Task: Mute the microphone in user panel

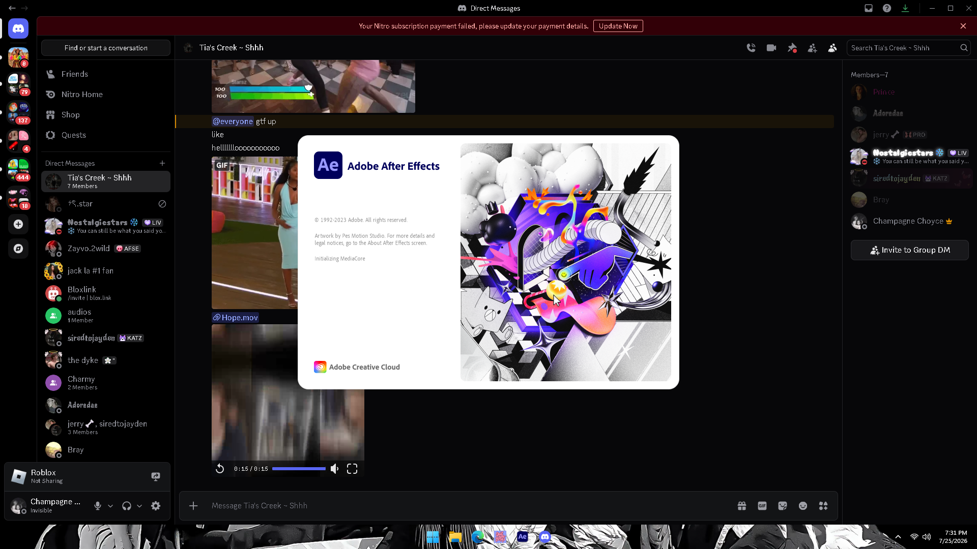Action: coord(98,506)
